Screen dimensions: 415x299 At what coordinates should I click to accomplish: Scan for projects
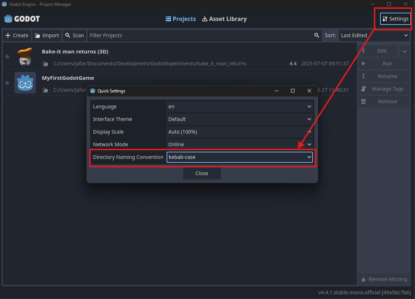tap(75, 35)
